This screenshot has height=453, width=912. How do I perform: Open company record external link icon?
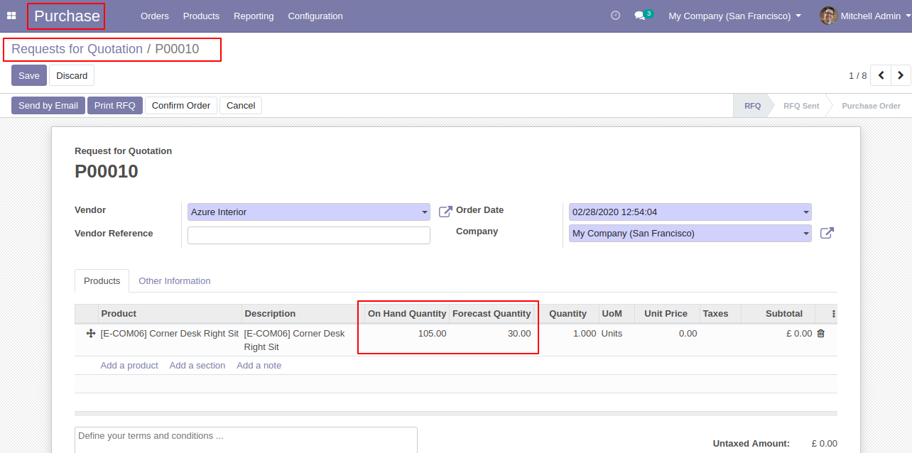coord(827,233)
